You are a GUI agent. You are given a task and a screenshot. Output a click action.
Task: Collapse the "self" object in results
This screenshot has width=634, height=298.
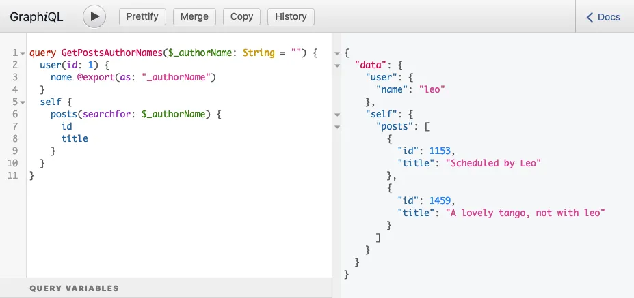[x=336, y=115]
